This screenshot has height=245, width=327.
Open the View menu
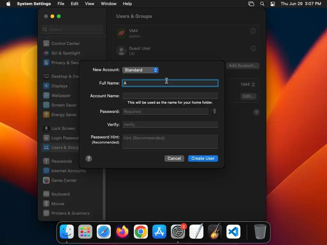89,4
